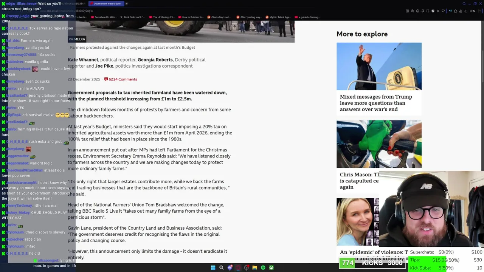
Task: Click the zoom magnifier icon in toolbar
Action: click(x=413, y=11)
